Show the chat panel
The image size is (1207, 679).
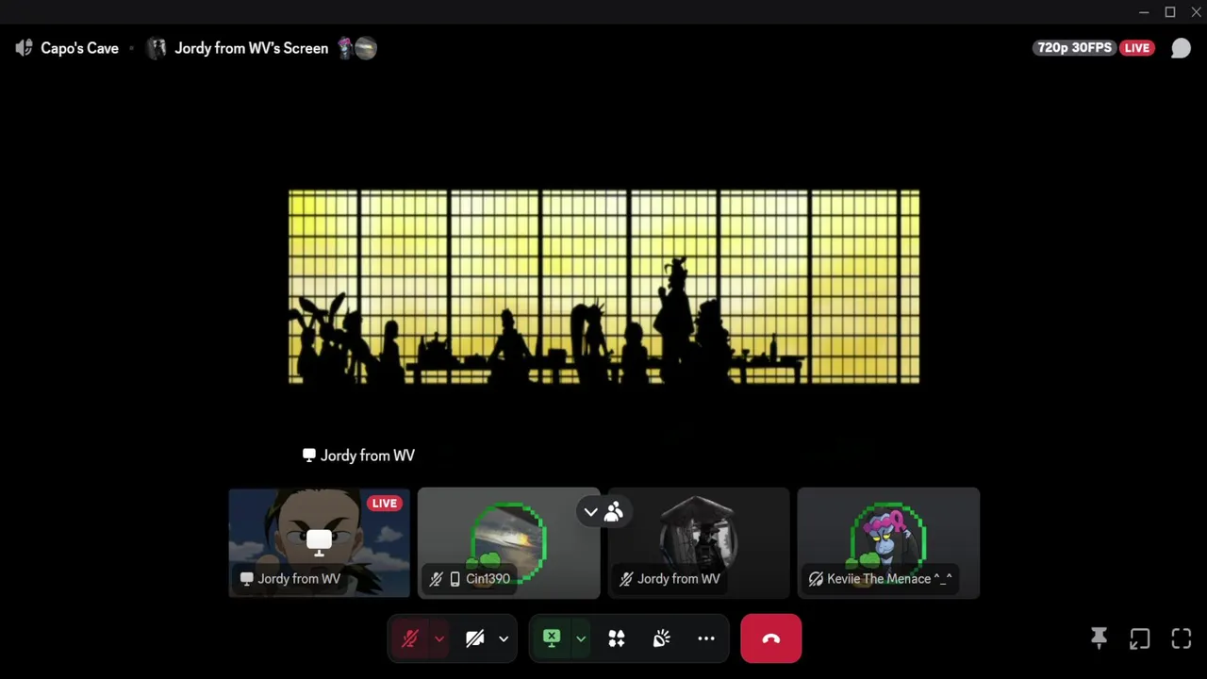pos(1181,48)
